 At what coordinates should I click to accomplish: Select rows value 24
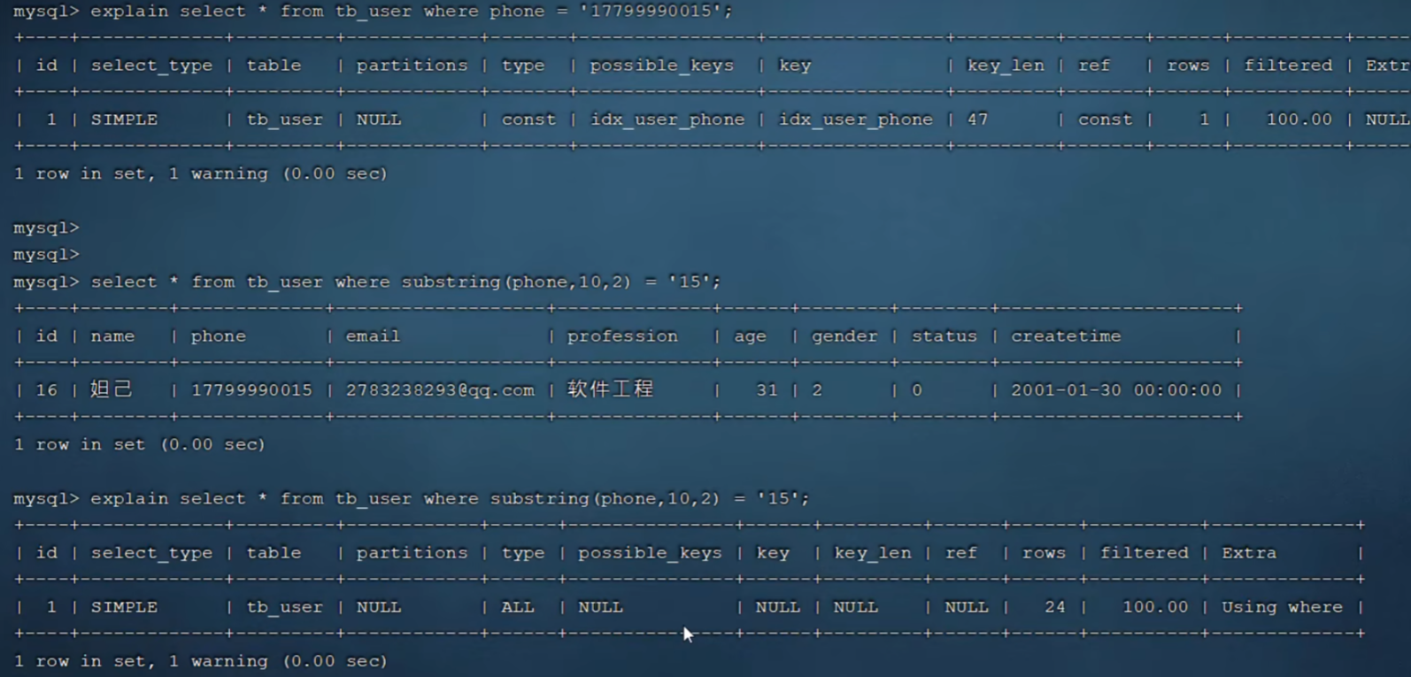[x=1054, y=607]
